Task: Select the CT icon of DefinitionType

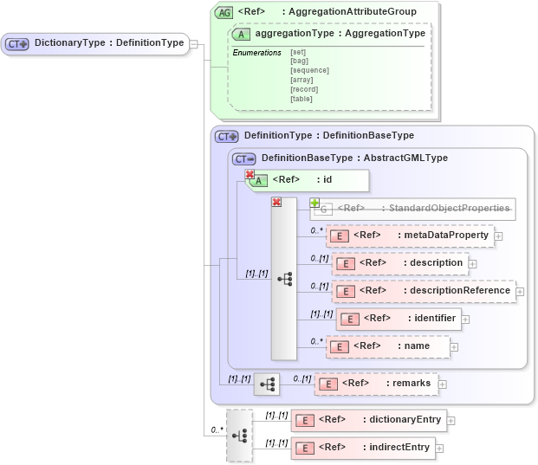Action: (226, 137)
